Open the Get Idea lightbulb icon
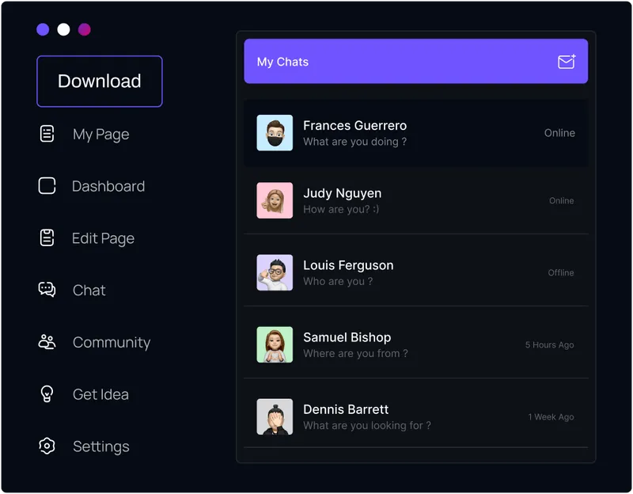Screen dimensions: 633x494 click(47, 394)
